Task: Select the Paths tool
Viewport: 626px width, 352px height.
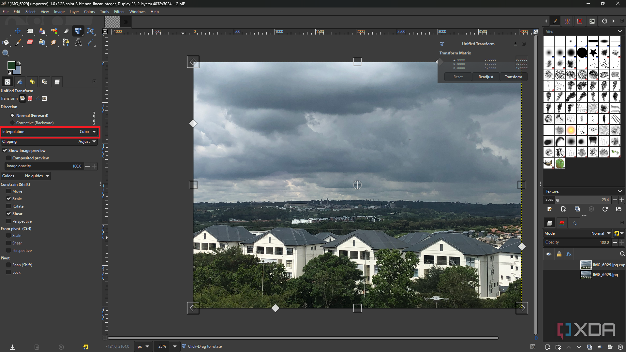Action: click(66, 42)
